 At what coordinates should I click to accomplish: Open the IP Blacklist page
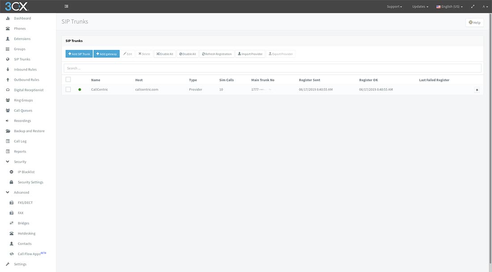pos(27,171)
